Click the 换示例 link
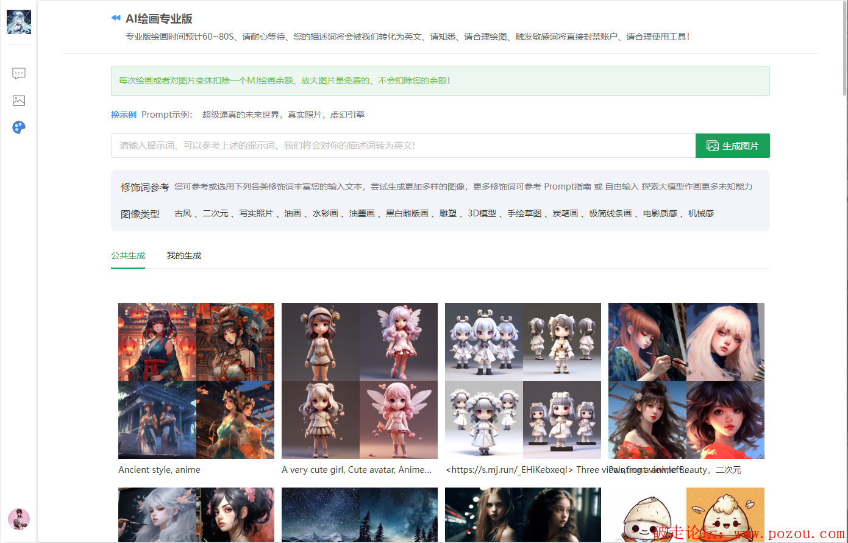Image resolution: width=848 pixels, height=543 pixels. (124, 115)
